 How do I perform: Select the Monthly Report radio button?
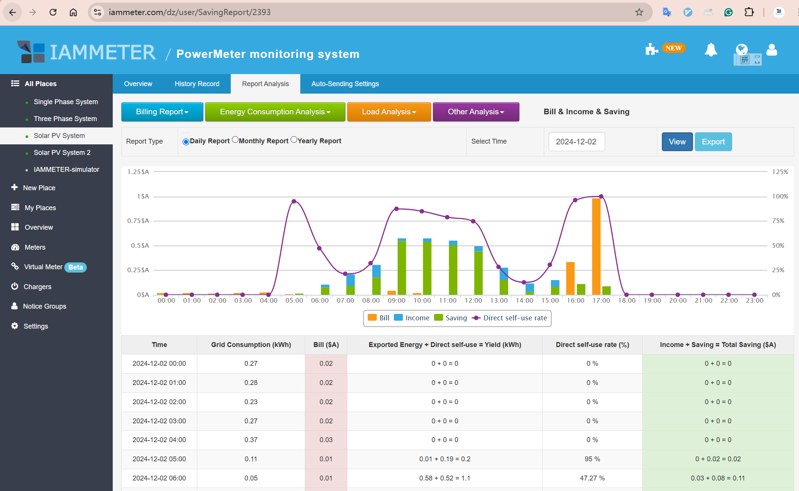pos(235,140)
